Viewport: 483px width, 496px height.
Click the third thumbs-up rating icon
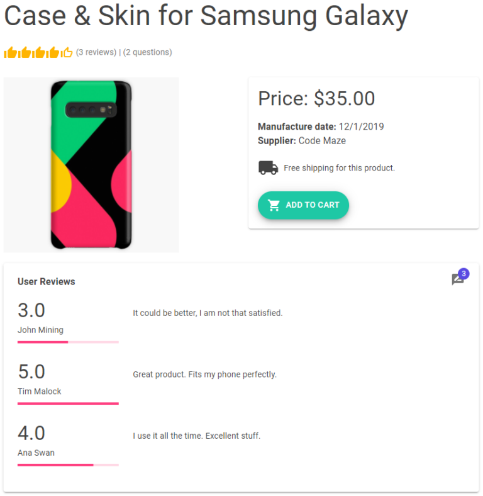(x=39, y=52)
